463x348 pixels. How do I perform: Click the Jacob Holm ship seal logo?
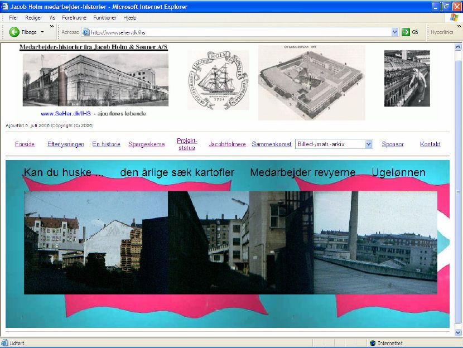pyautogui.click(x=218, y=80)
